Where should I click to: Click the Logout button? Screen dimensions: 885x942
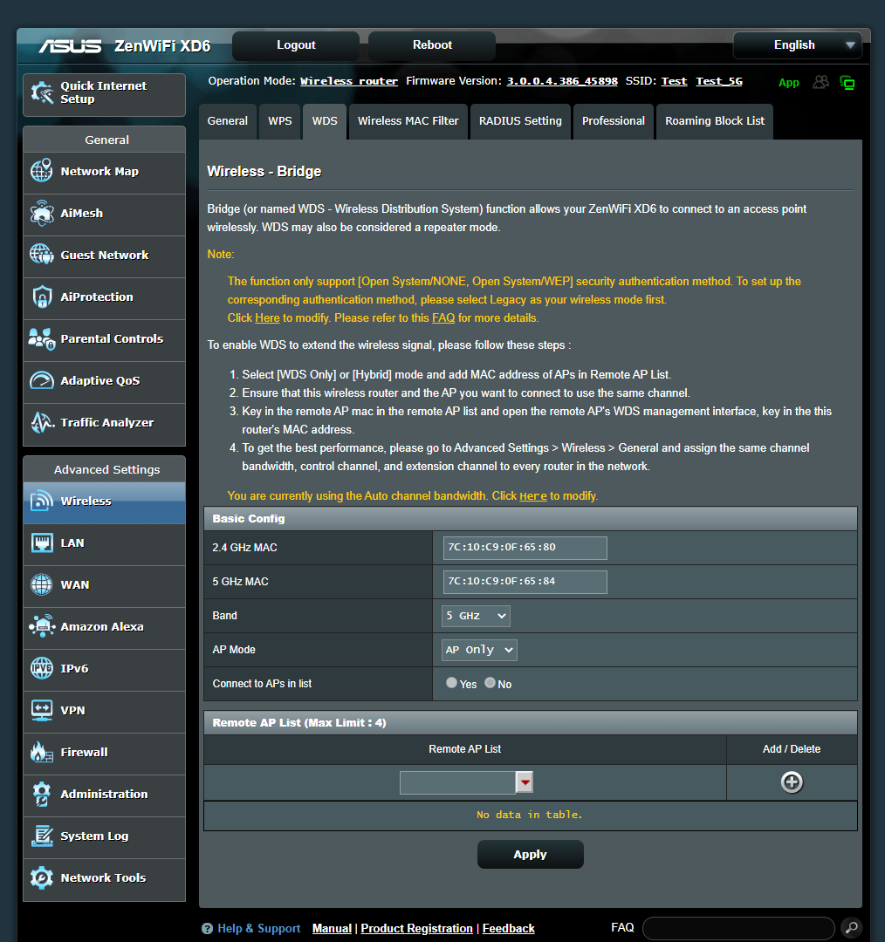[x=296, y=45]
